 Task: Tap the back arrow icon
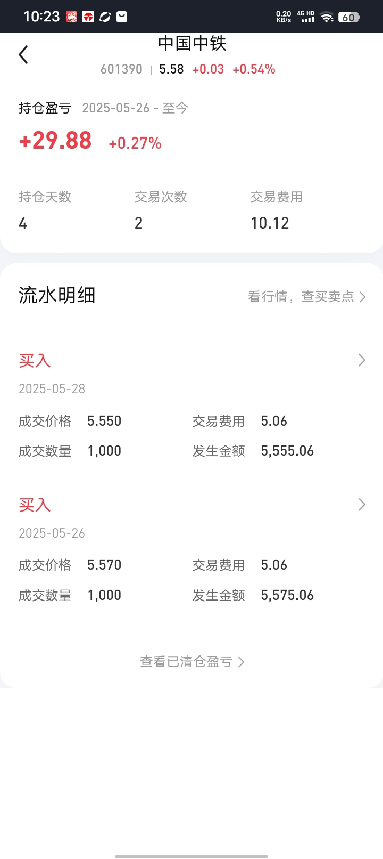tap(23, 55)
